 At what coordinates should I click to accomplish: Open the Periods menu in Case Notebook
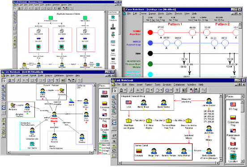[x=179, y=14]
